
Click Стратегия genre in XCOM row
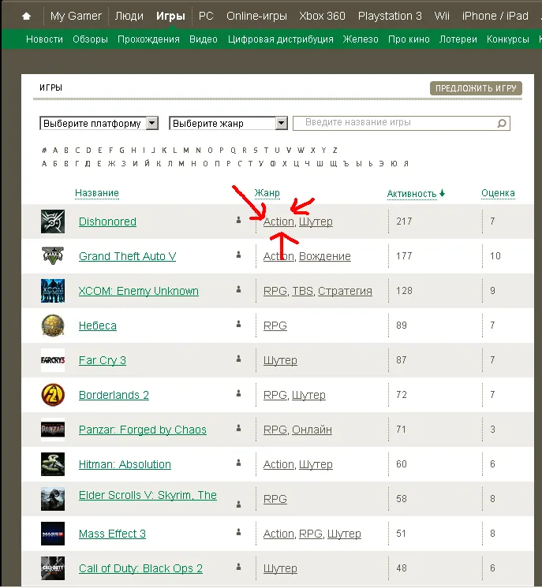(345, 291)
